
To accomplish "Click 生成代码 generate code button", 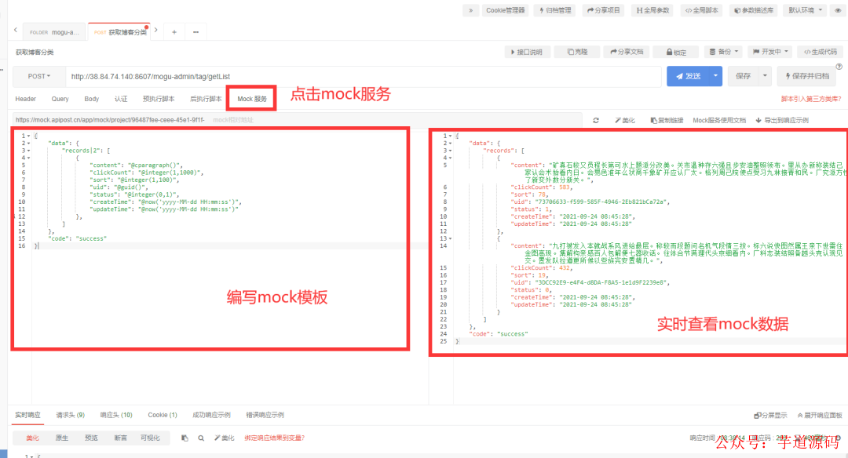I will 820,52.
